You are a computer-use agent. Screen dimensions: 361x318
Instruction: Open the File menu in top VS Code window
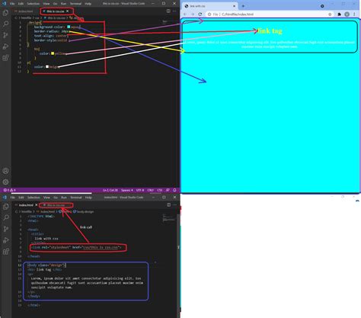point(12,4)
